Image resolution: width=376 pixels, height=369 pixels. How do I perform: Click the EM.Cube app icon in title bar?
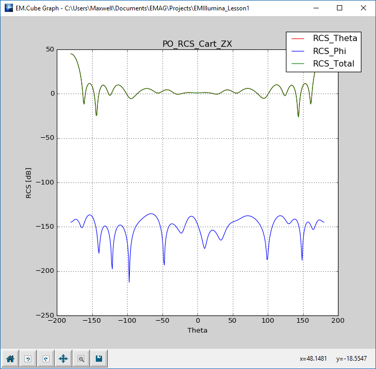pos(9,8)
